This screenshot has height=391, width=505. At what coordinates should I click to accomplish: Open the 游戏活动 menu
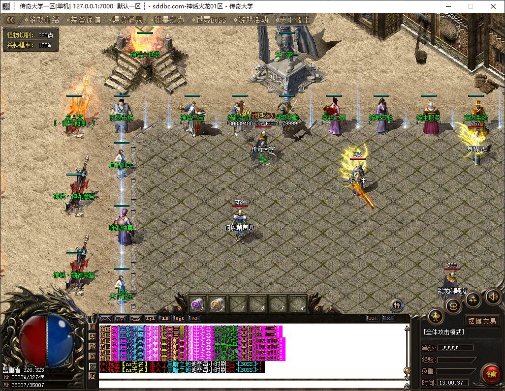click(x=251, y=20)
